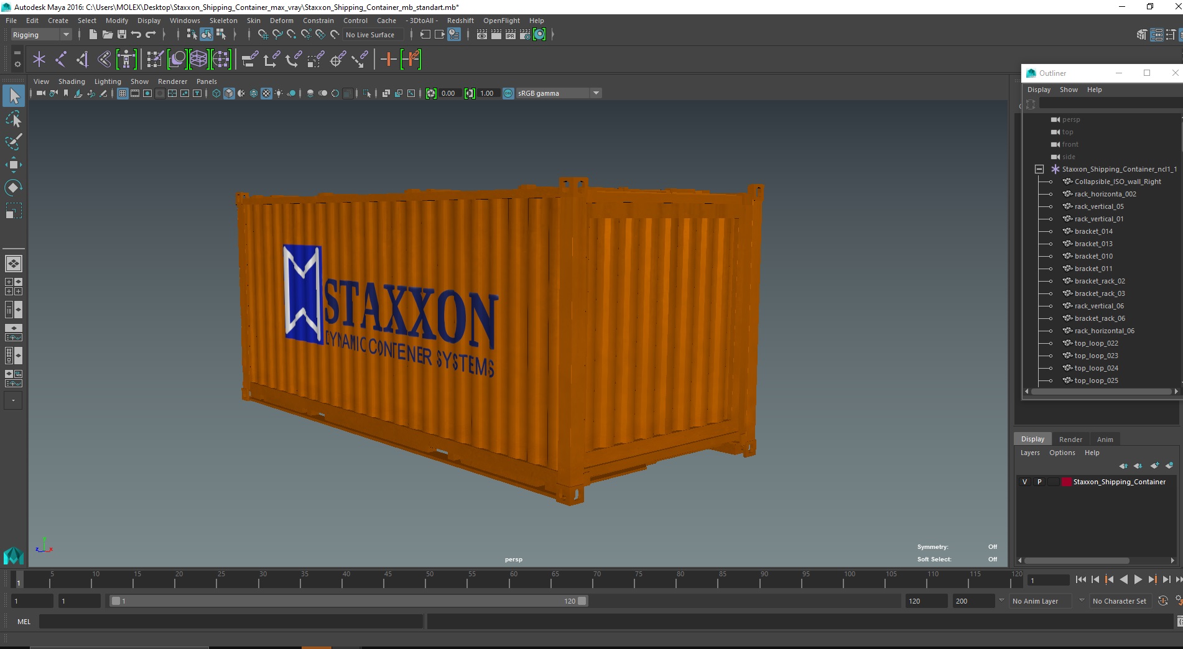Open the Deform menu
Viewport: 1183px width, 649px height.
coord(281,21)
